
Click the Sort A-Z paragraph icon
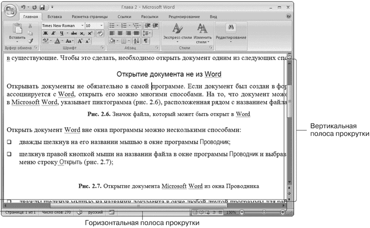[136, 41]
